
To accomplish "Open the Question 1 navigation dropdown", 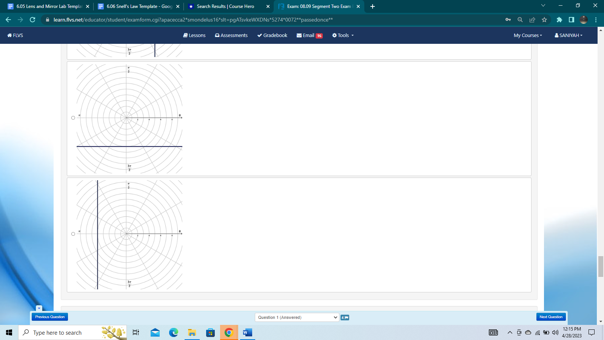I will tap(296, 317).
